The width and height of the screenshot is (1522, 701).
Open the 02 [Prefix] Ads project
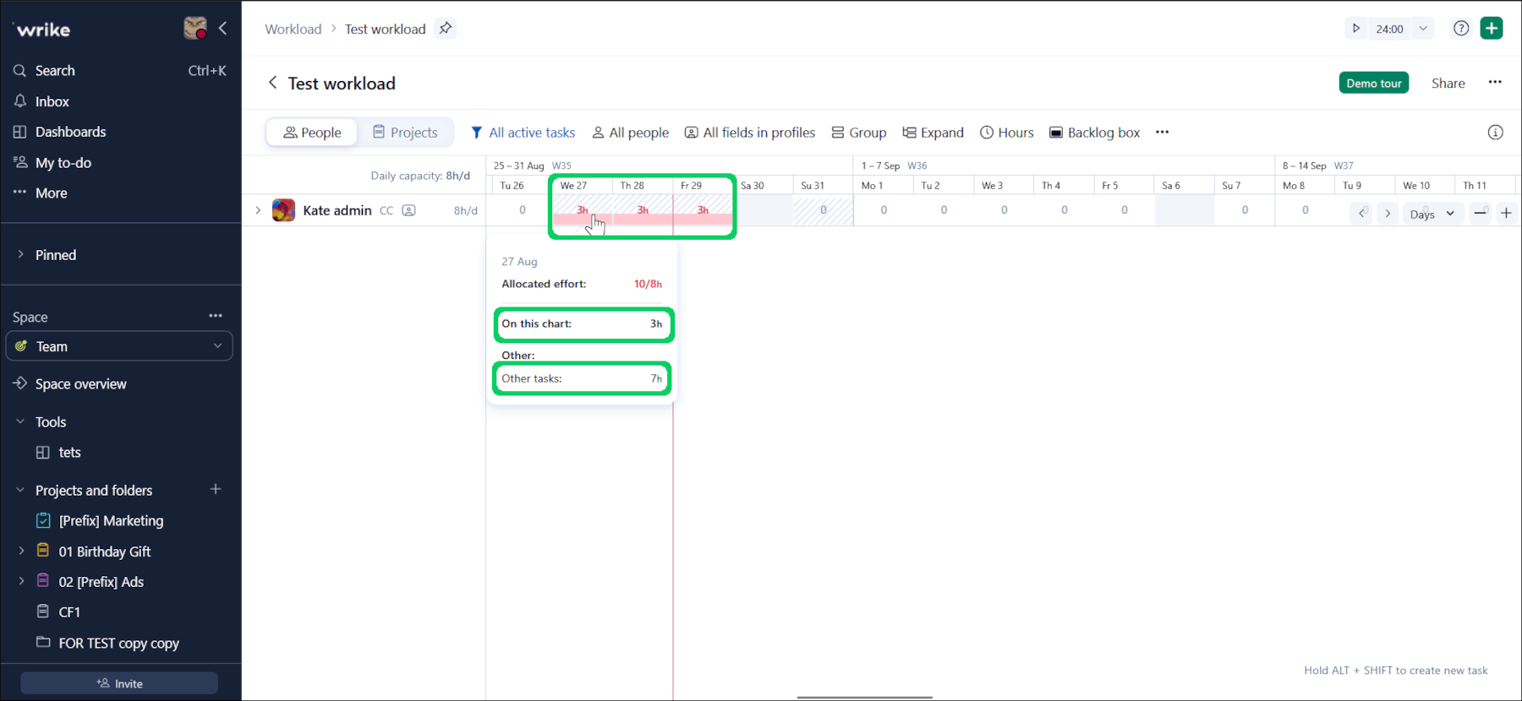tap(101, 582)
